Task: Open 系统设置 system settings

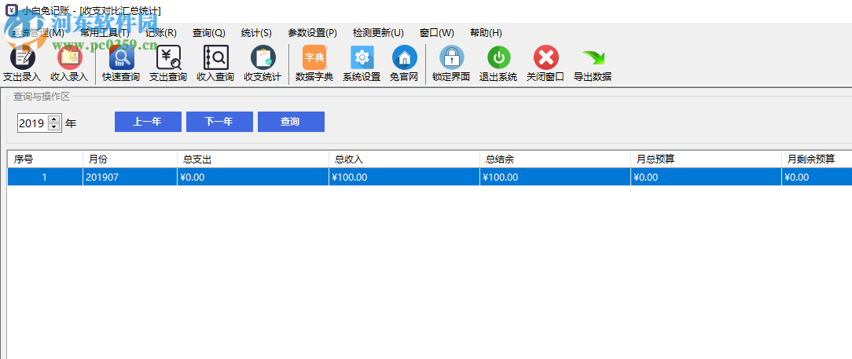Action: 362,64
